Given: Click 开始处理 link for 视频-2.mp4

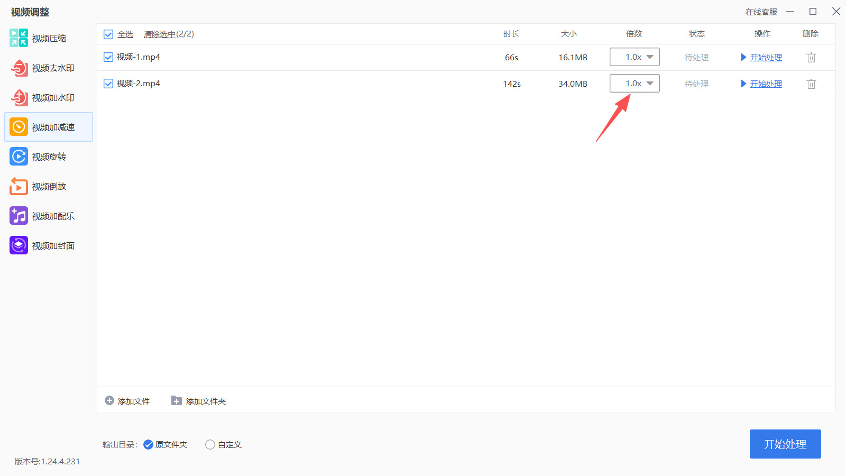Looking at the screenshot, I should [766, 84].
